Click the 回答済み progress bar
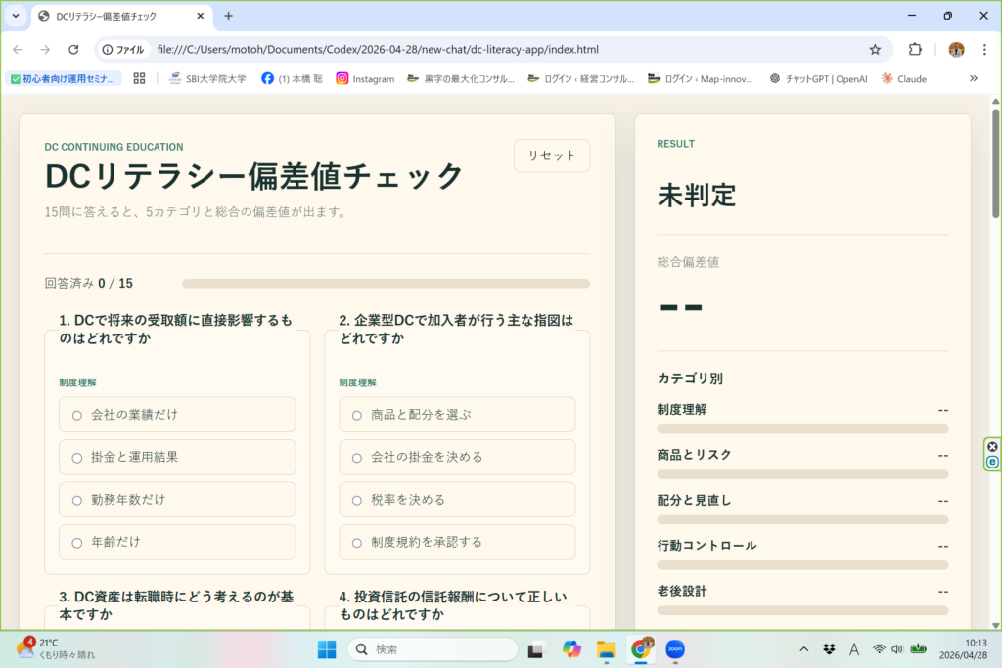 (386, 284)
